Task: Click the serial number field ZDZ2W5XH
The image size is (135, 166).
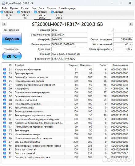Action: click(x=69, y=35)
